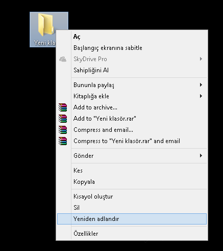Expand the Kitaplığa ekle submenu arrow
This screenshot has height=251, width=223.
201,96
